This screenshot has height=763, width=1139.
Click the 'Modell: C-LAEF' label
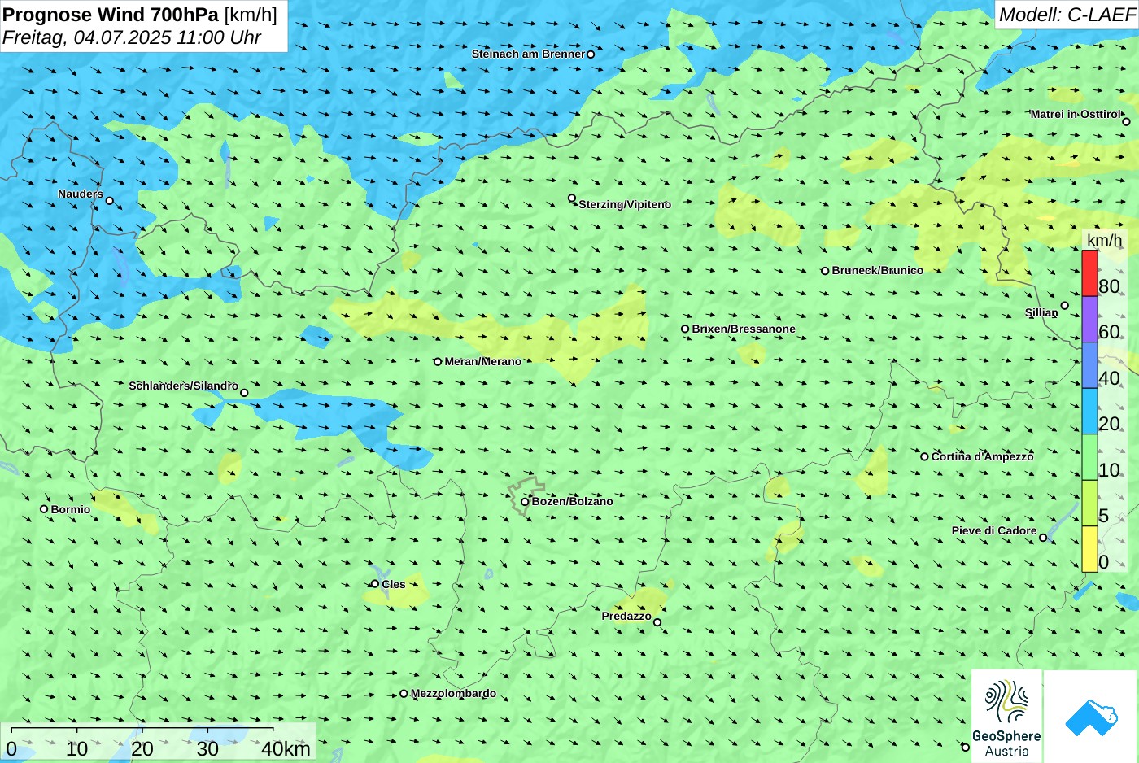1067,15
